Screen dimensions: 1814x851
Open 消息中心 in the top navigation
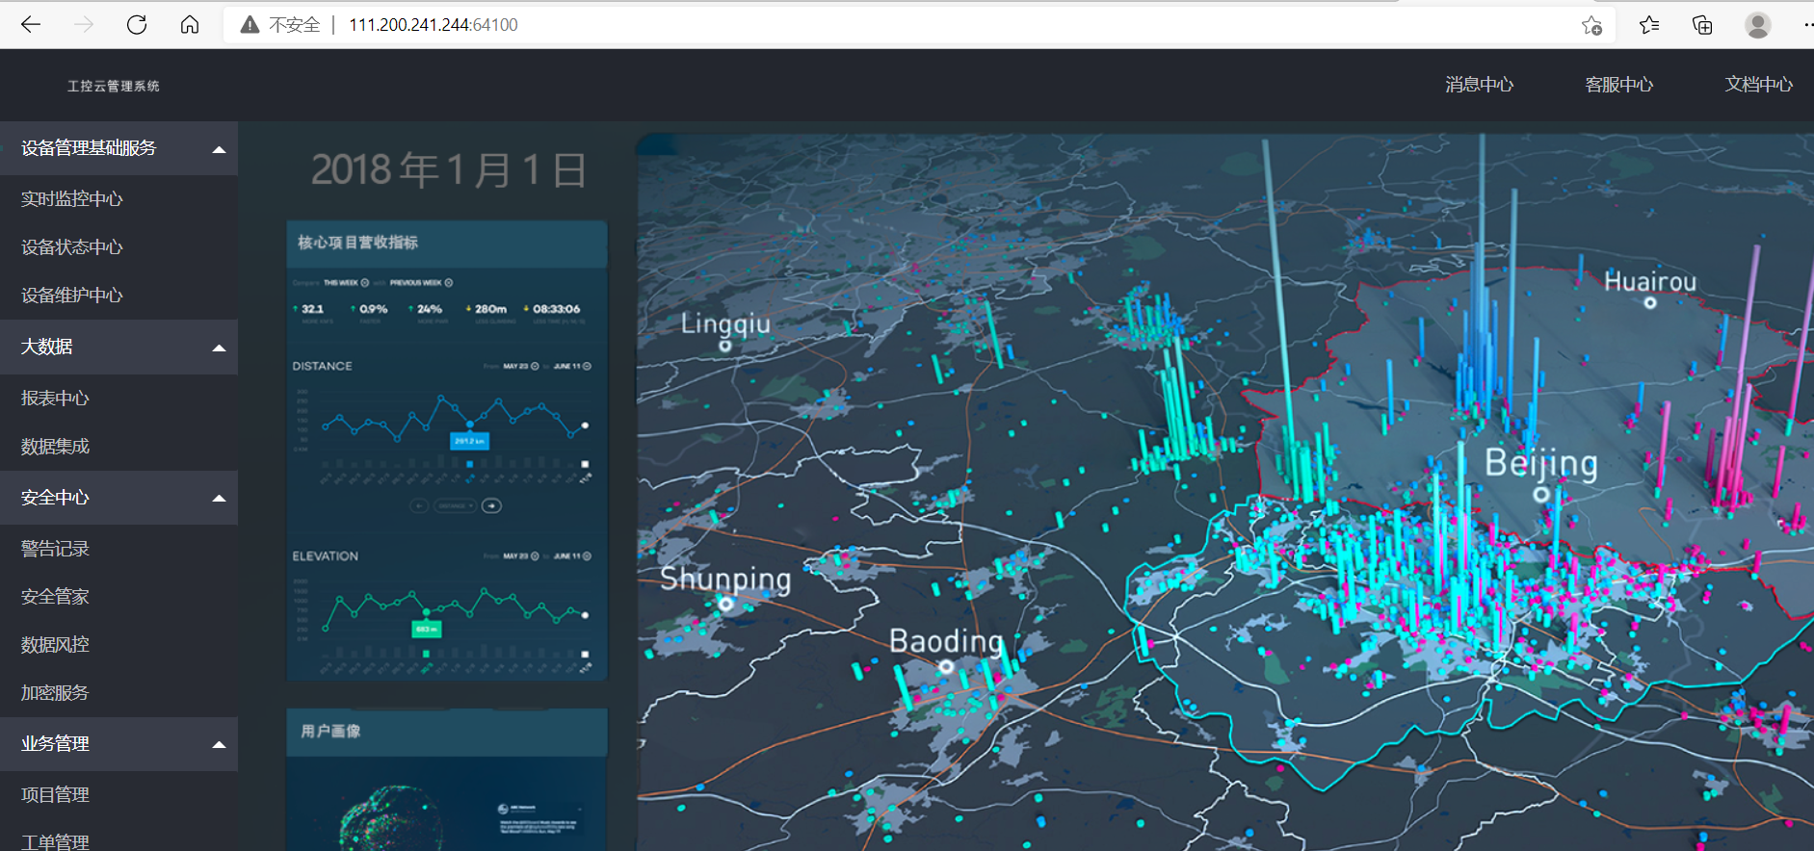click(x=1479, y=85)
